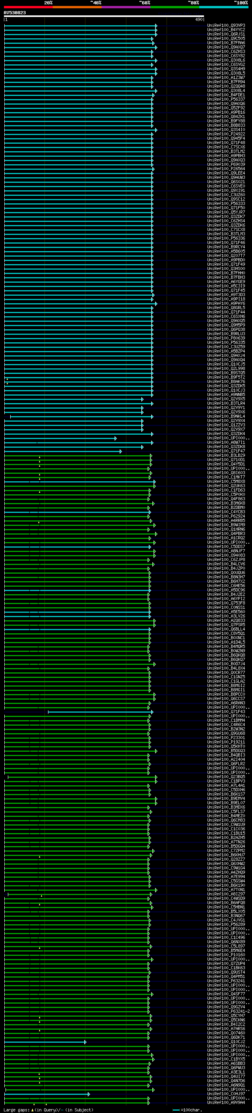This screenshot has width=252, height=1113.
Task: Click the UniRef100_P69039 label
Action: click(x=226, y=165)
